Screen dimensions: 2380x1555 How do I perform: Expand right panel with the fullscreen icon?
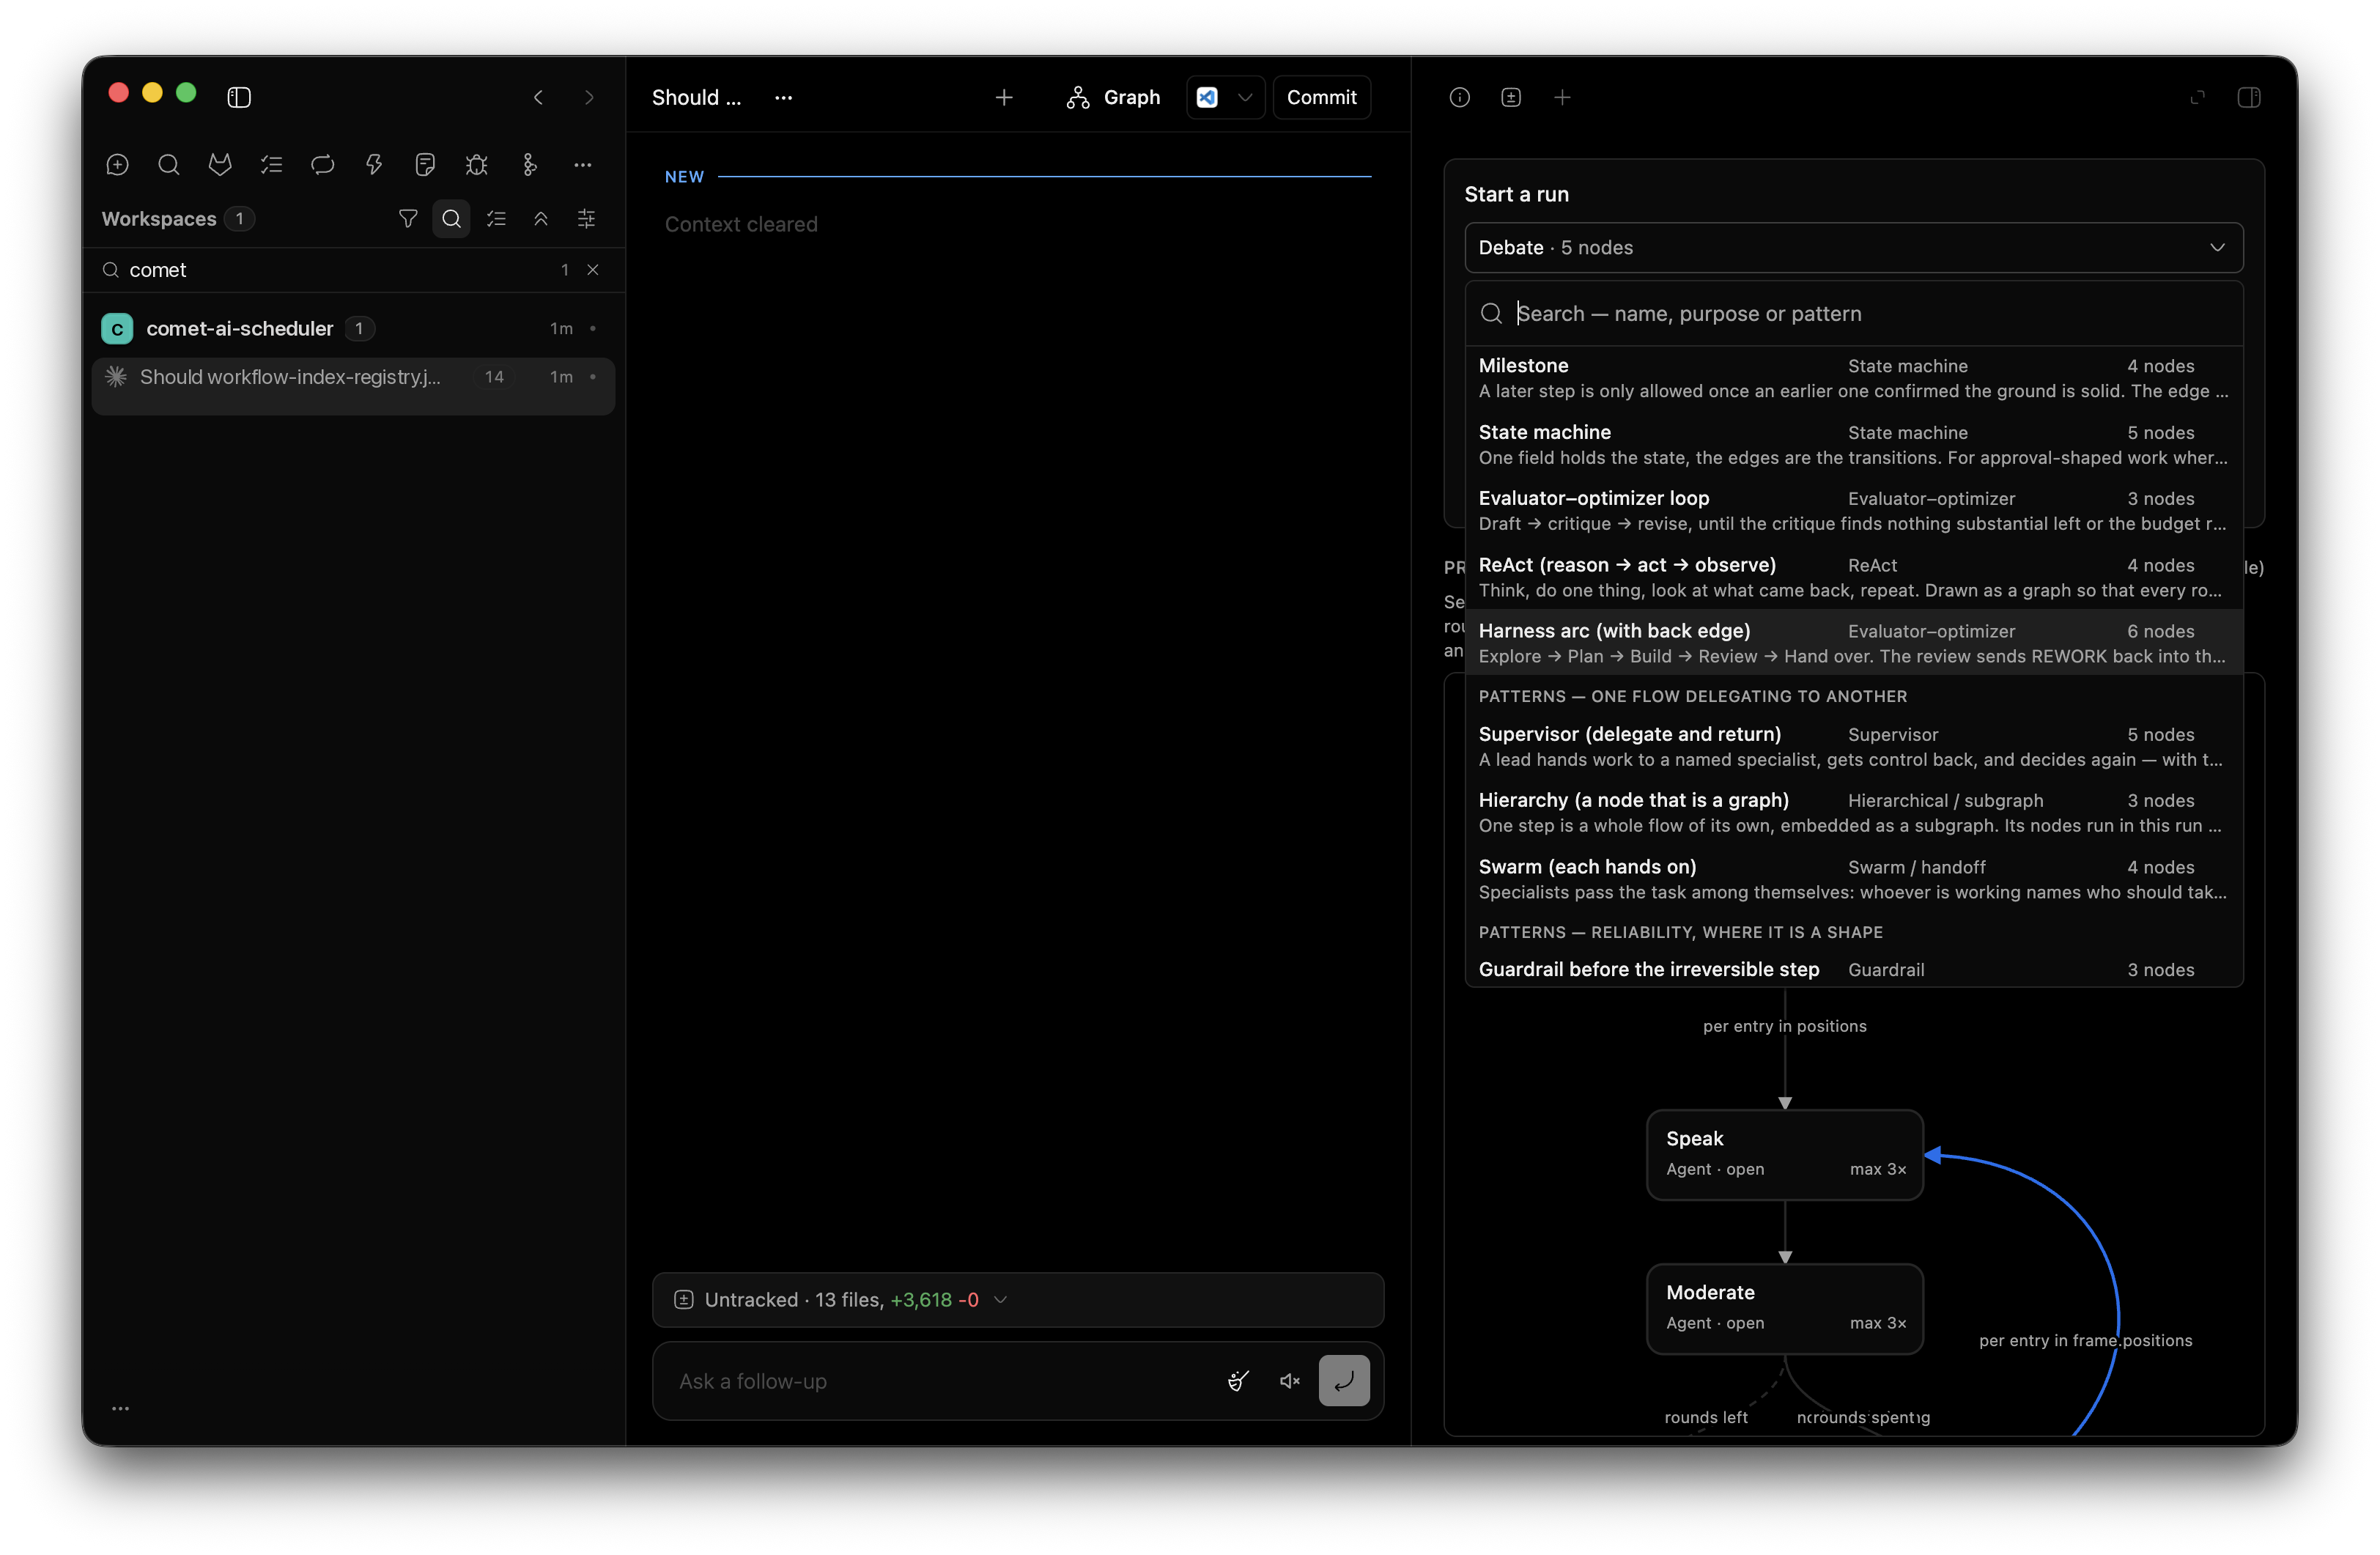click(2197, 97)
